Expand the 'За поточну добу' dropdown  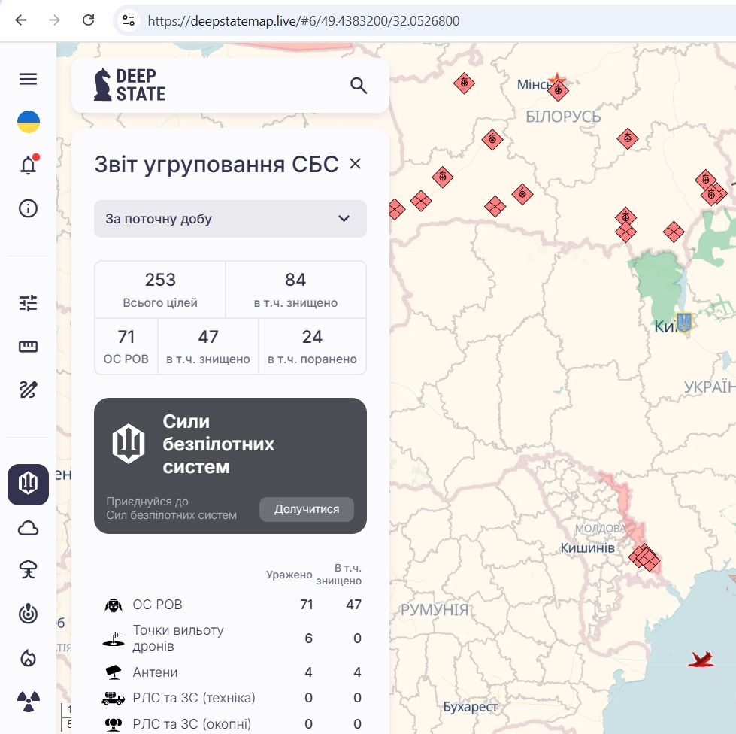click(x=230, y=218)
